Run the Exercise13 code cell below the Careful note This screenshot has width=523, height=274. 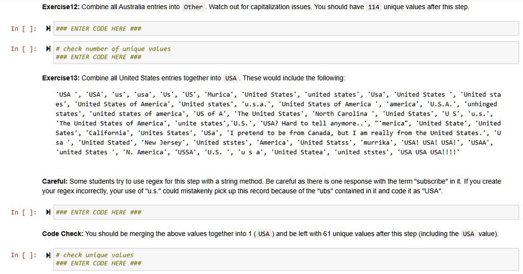(49, 212)
